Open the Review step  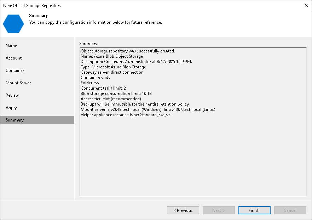point(12,95)
